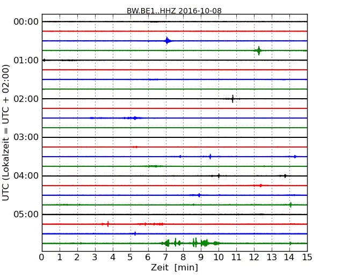Click x-axis tick label 1
This screenshot has height=279, width=349.
(60, 257)
